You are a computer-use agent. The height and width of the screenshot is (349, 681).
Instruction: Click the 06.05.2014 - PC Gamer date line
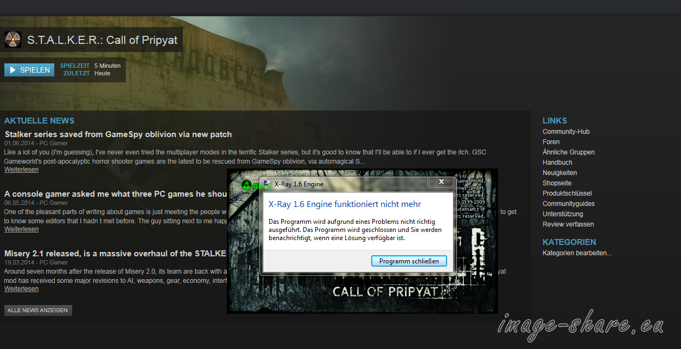[36, 203]
